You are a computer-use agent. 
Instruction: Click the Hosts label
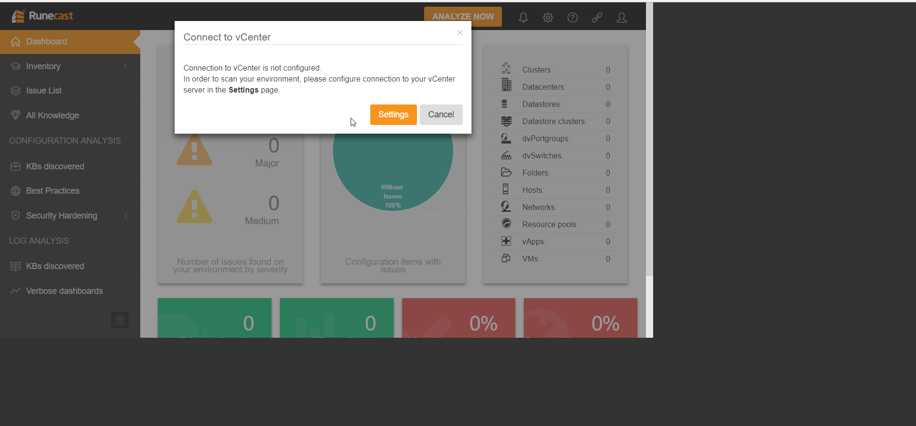pyautogui.click(x=533, y=190)
